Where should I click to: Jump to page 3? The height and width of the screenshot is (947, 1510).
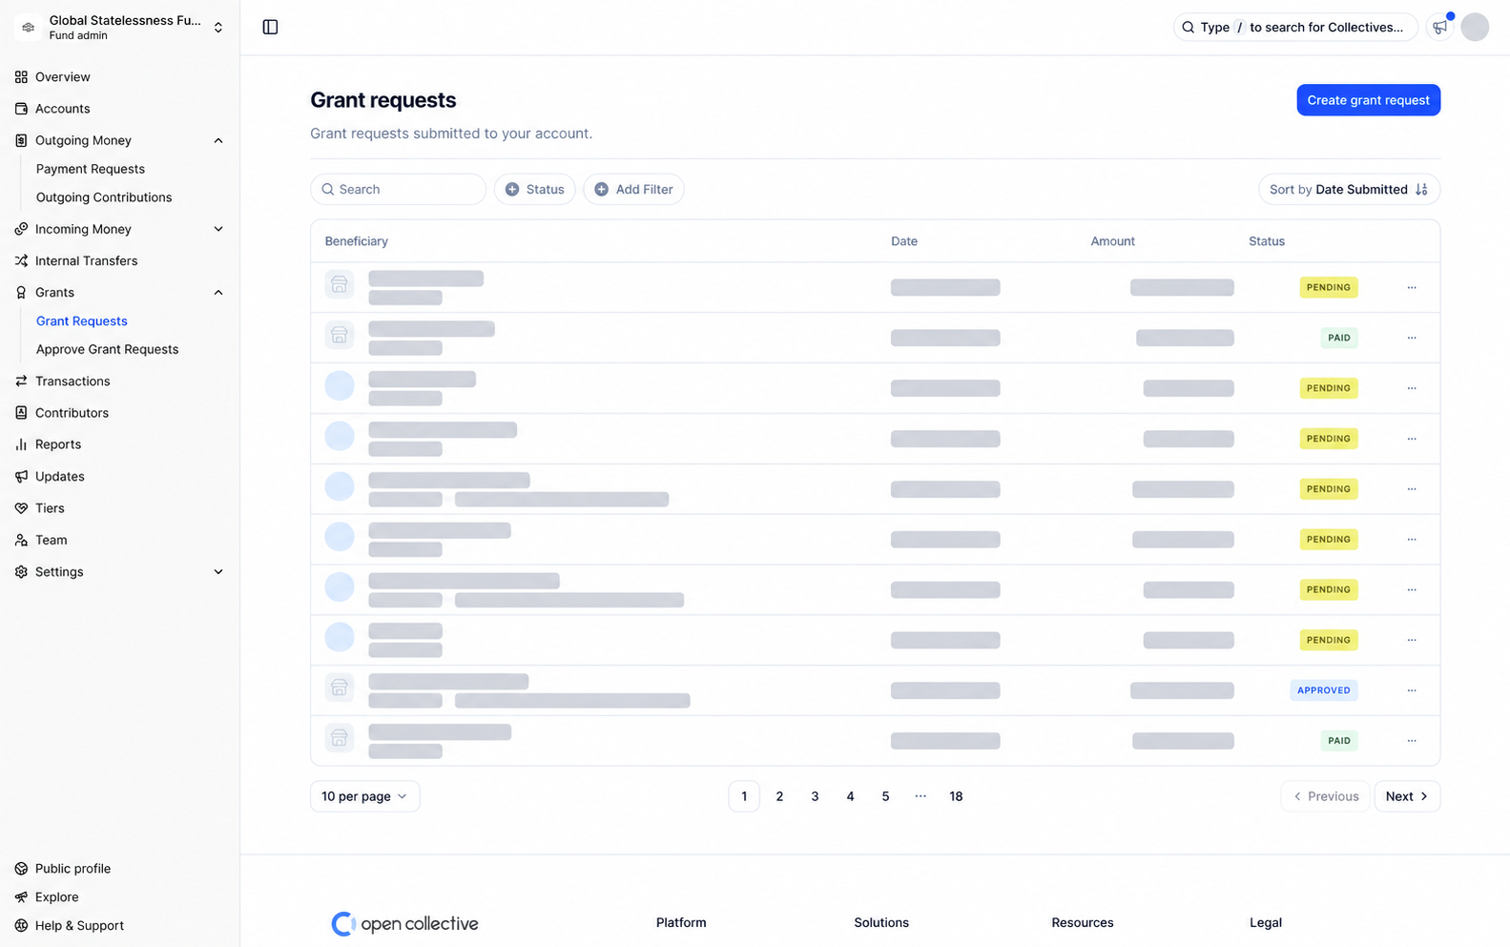pos(815,796)
